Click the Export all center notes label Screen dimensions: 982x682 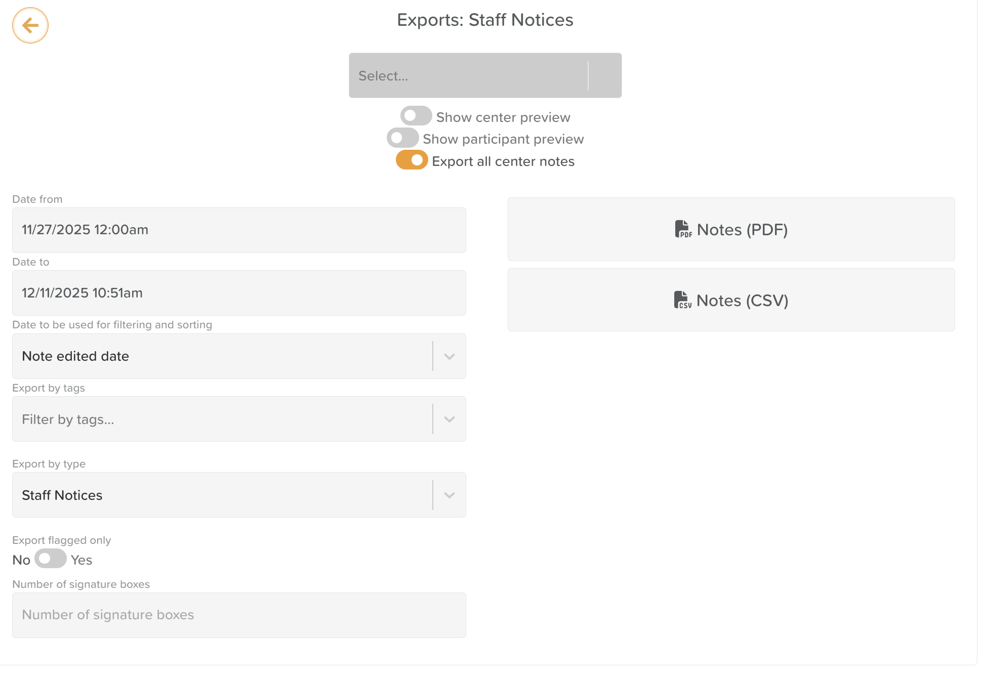[x=503, y=161]
